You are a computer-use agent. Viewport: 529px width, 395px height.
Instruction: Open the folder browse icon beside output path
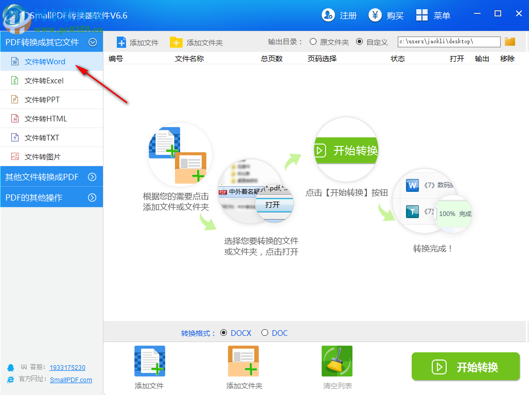click(x=509, y=41)
